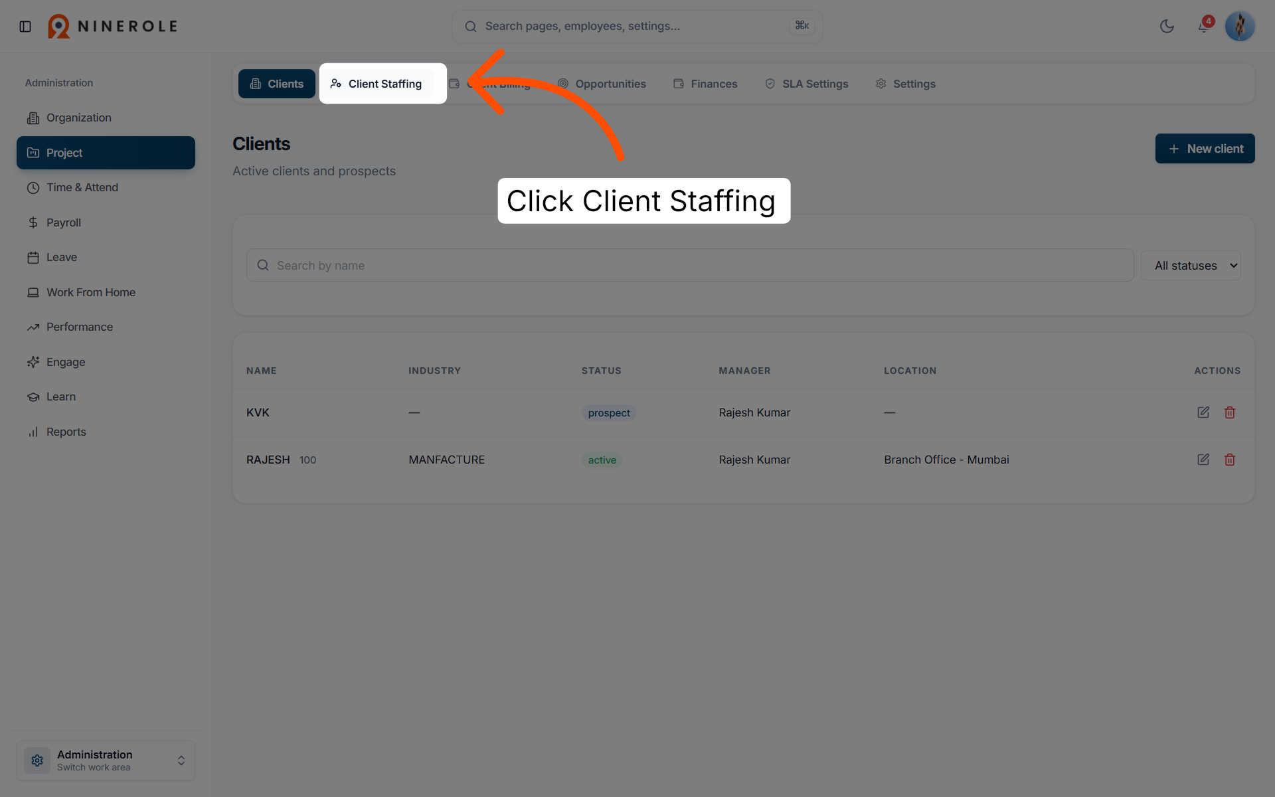This screenshot has width=1275, height=797.
Task: Click the KVK client name
Action: [x=258, y=412]
